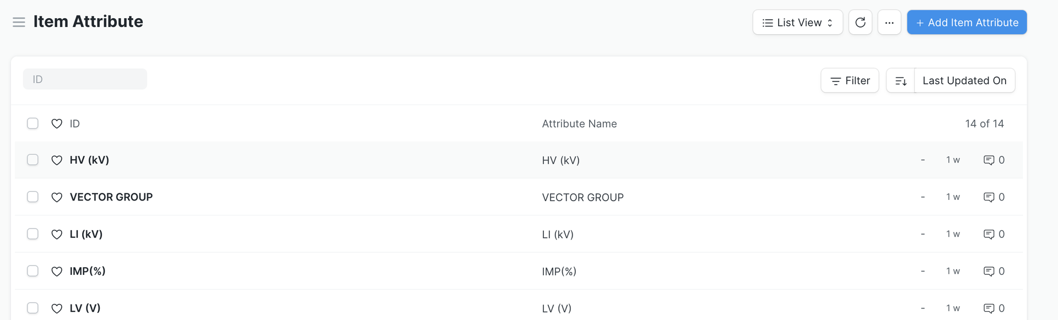Click the refresh list icon
The image size is (1058, 320).
pos(860,23)
